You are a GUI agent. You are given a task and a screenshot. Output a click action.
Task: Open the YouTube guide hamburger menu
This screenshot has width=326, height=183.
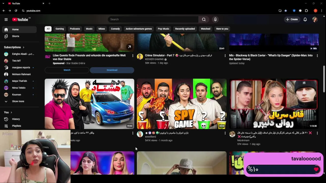pos(6,19)
